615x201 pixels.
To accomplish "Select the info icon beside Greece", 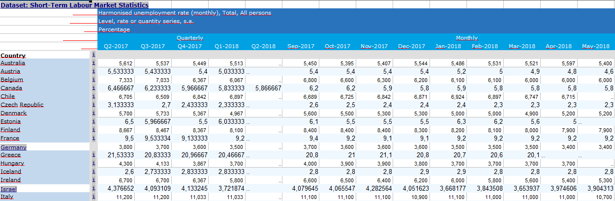I will coord(93,155).
